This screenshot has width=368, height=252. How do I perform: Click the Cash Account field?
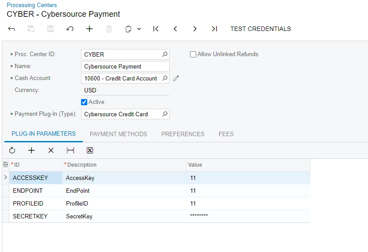pos(125,78)
